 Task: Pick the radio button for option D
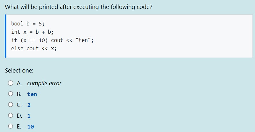coord(11,115)
